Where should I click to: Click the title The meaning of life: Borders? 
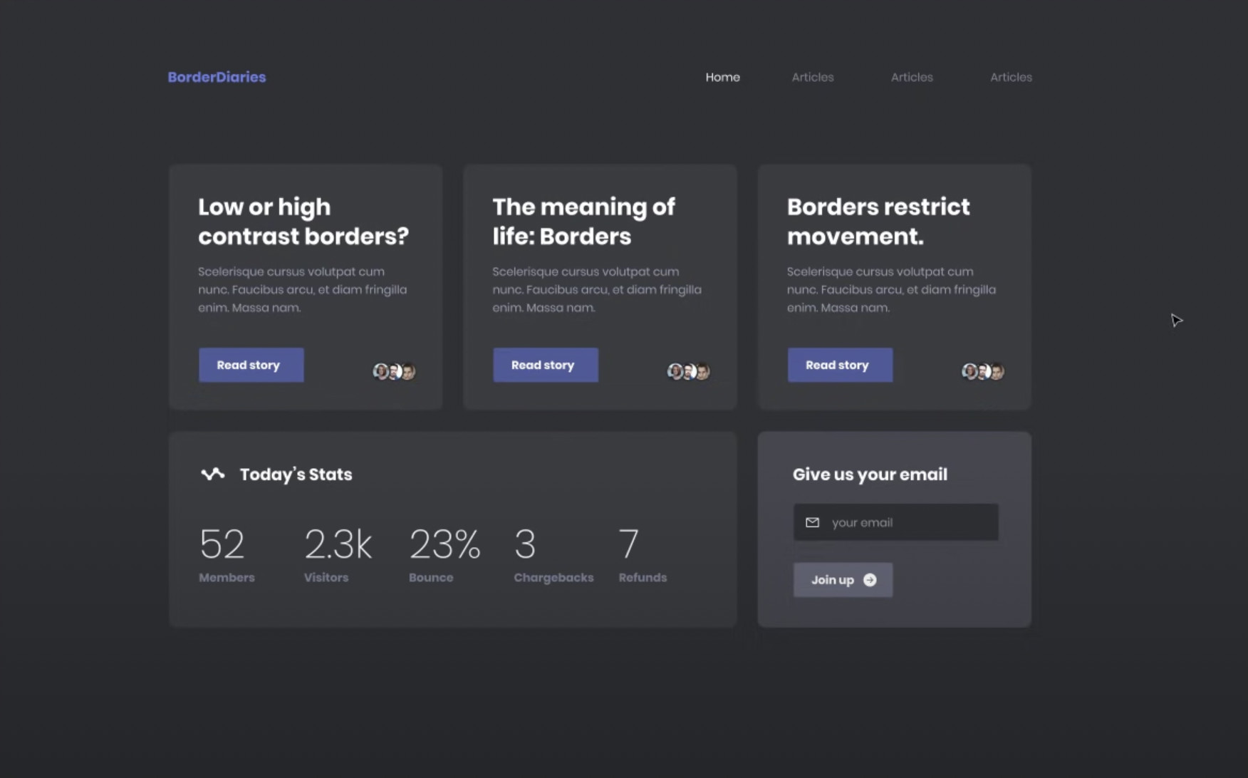pos(583,222)
